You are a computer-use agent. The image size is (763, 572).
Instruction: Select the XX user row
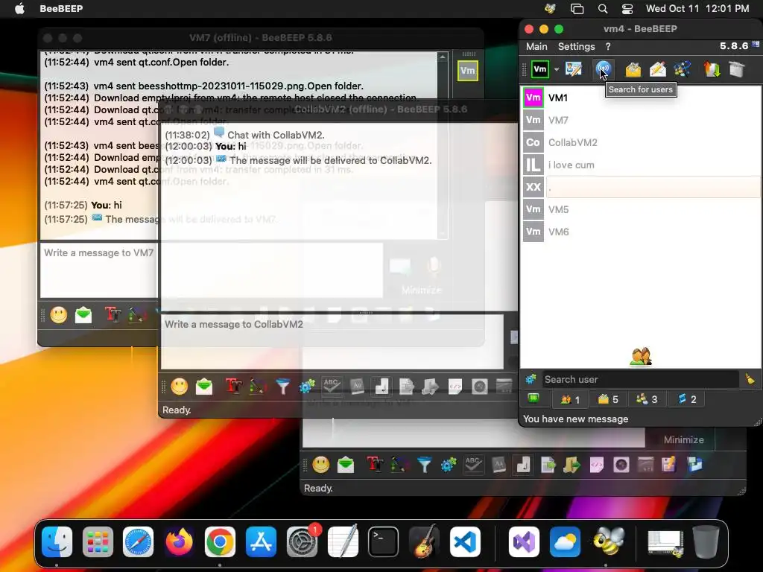point(640,187)
